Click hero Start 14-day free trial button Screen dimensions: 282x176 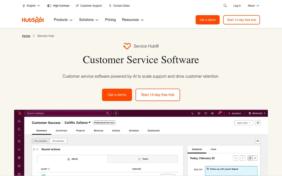(158, 95)
